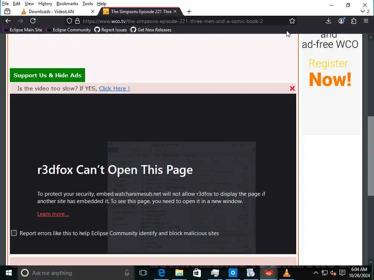Click the Cortana circle icon
The height and width of the screenshot is (280, 374).
[x=25, y=273]
